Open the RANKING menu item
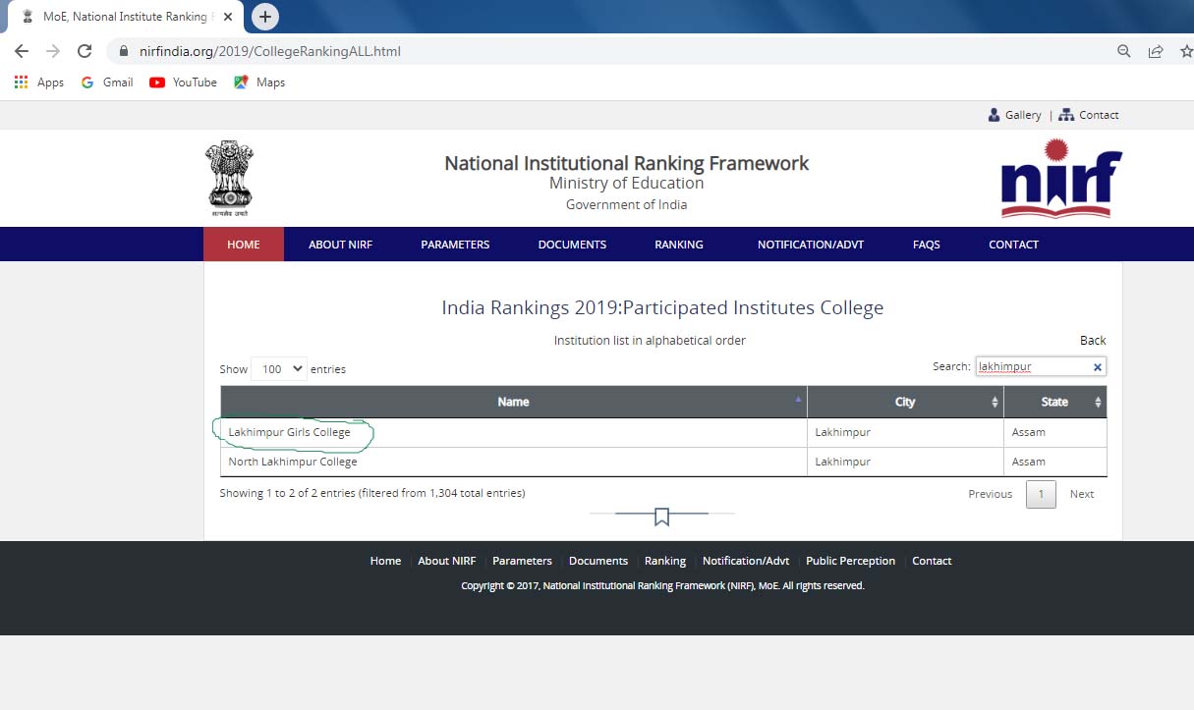Screen dimensions: 1194x710 [x=678, y=245]
